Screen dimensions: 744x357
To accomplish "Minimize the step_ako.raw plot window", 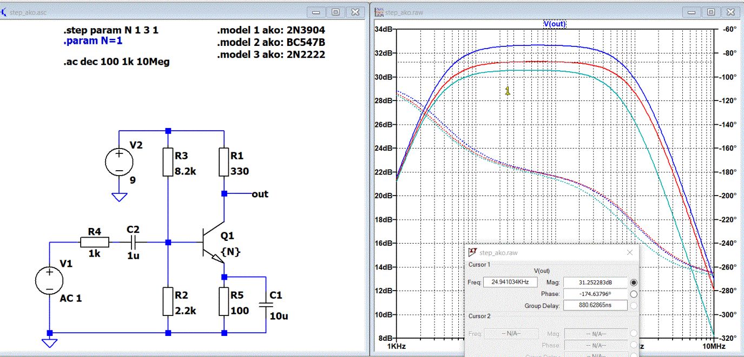I will [x=691, y=12].
